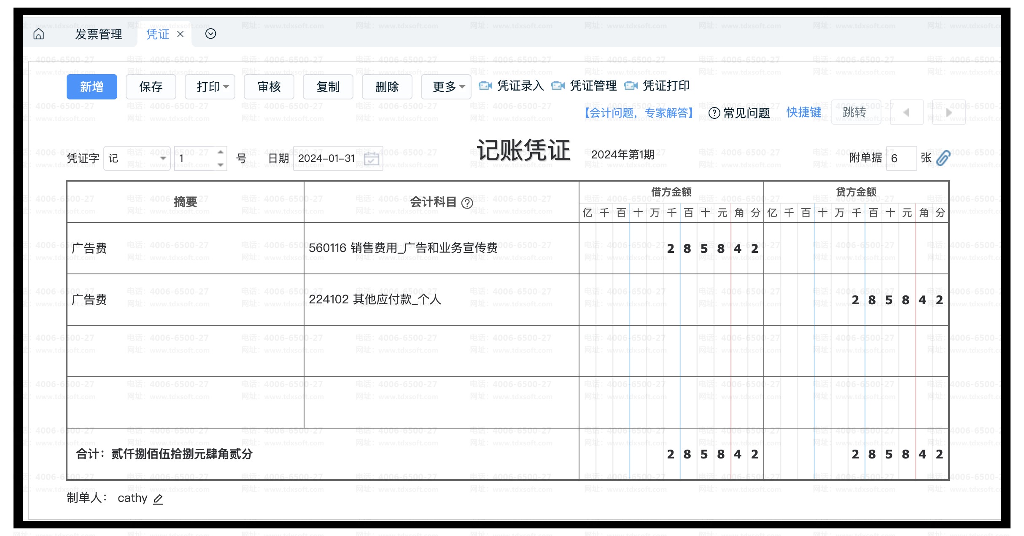1024x536 pixels.
Task: Open the date calendar picker icon
Action: (x=371, y=159)
